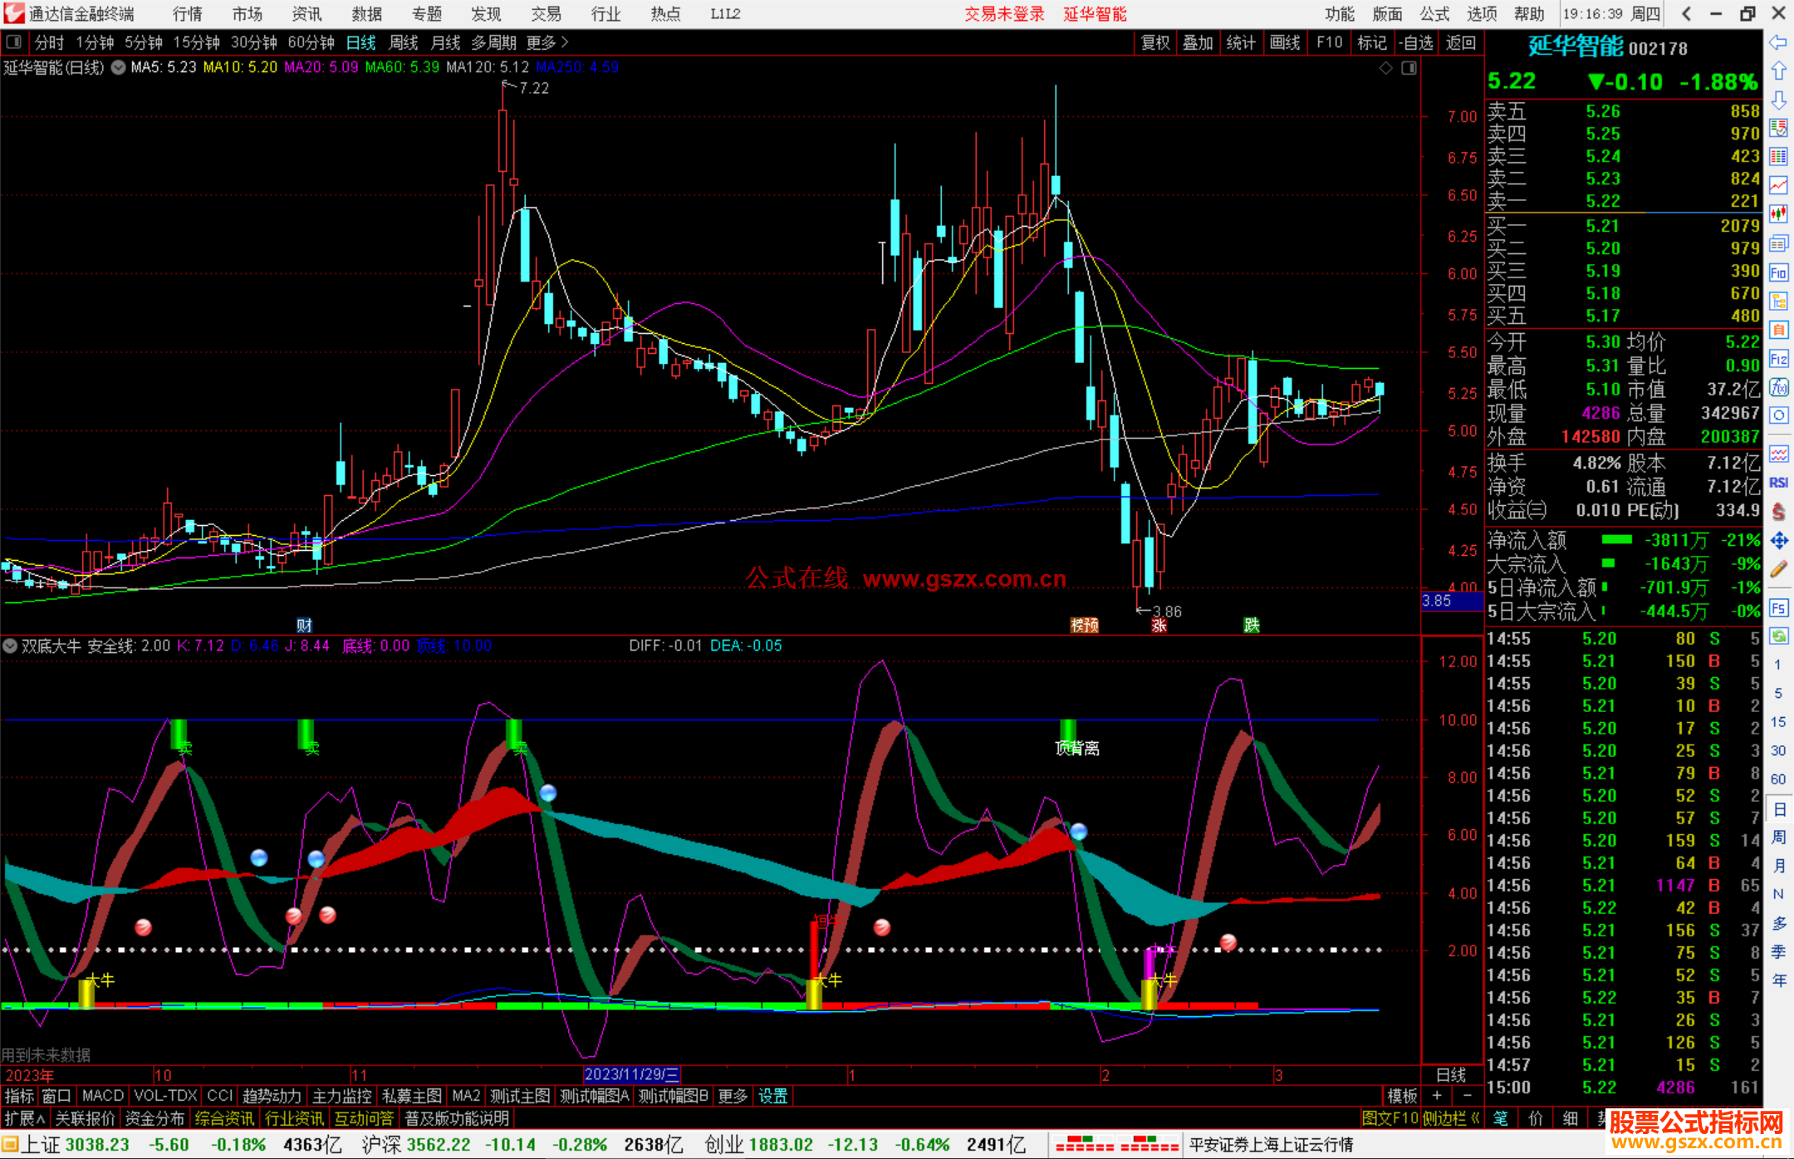Select the pencil drawing tool icon

click(1778, 570)
